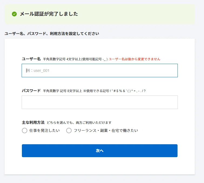Viewport: 204px width, 183px height.
Task: Select 仕事を発注したい radio button
Action: (25, 131)
